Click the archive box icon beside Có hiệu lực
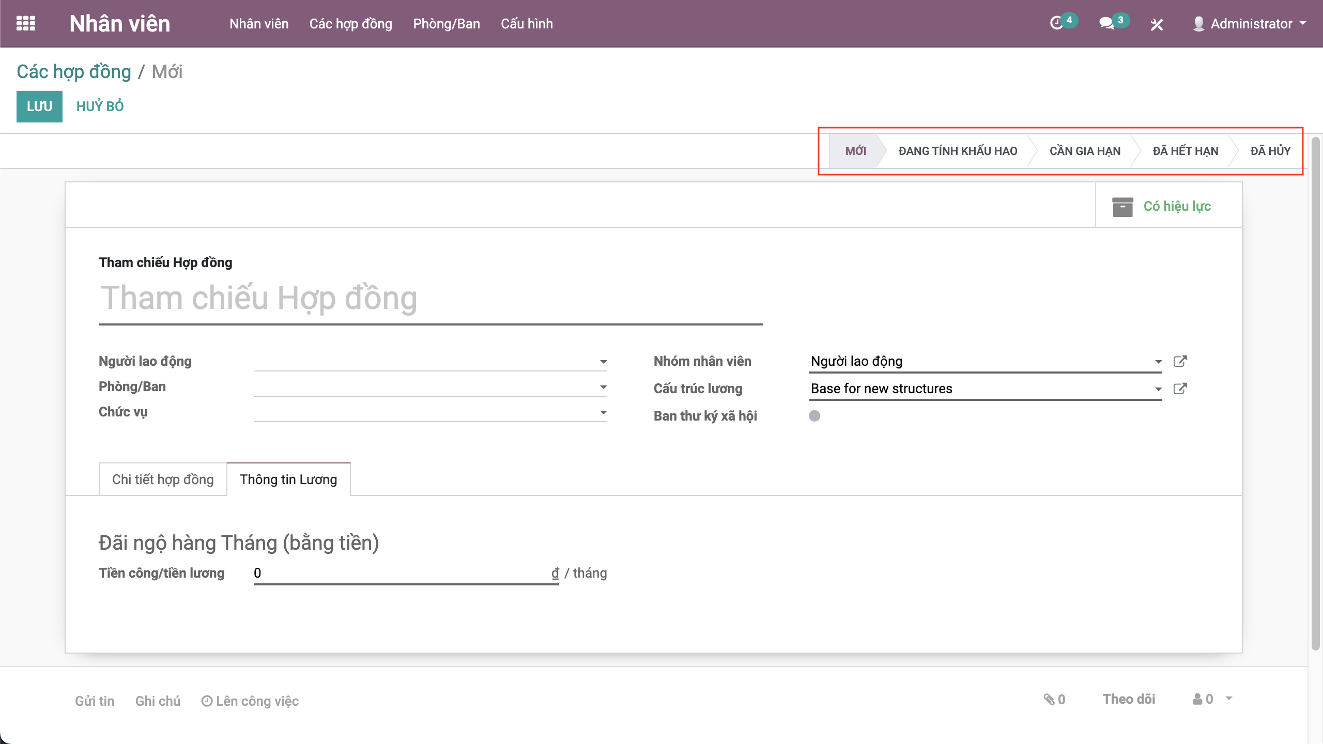Image resolution: width=1323 pixels, height=744 pixels. point(1122,207)
